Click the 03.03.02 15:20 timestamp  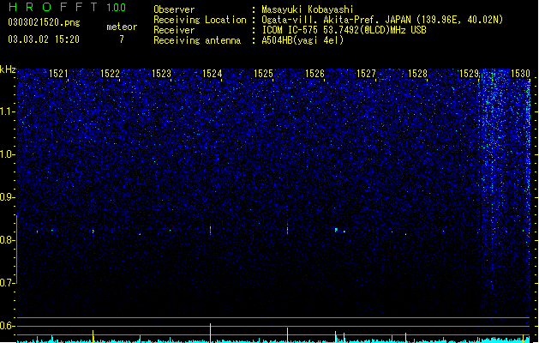tap(44, 39)
